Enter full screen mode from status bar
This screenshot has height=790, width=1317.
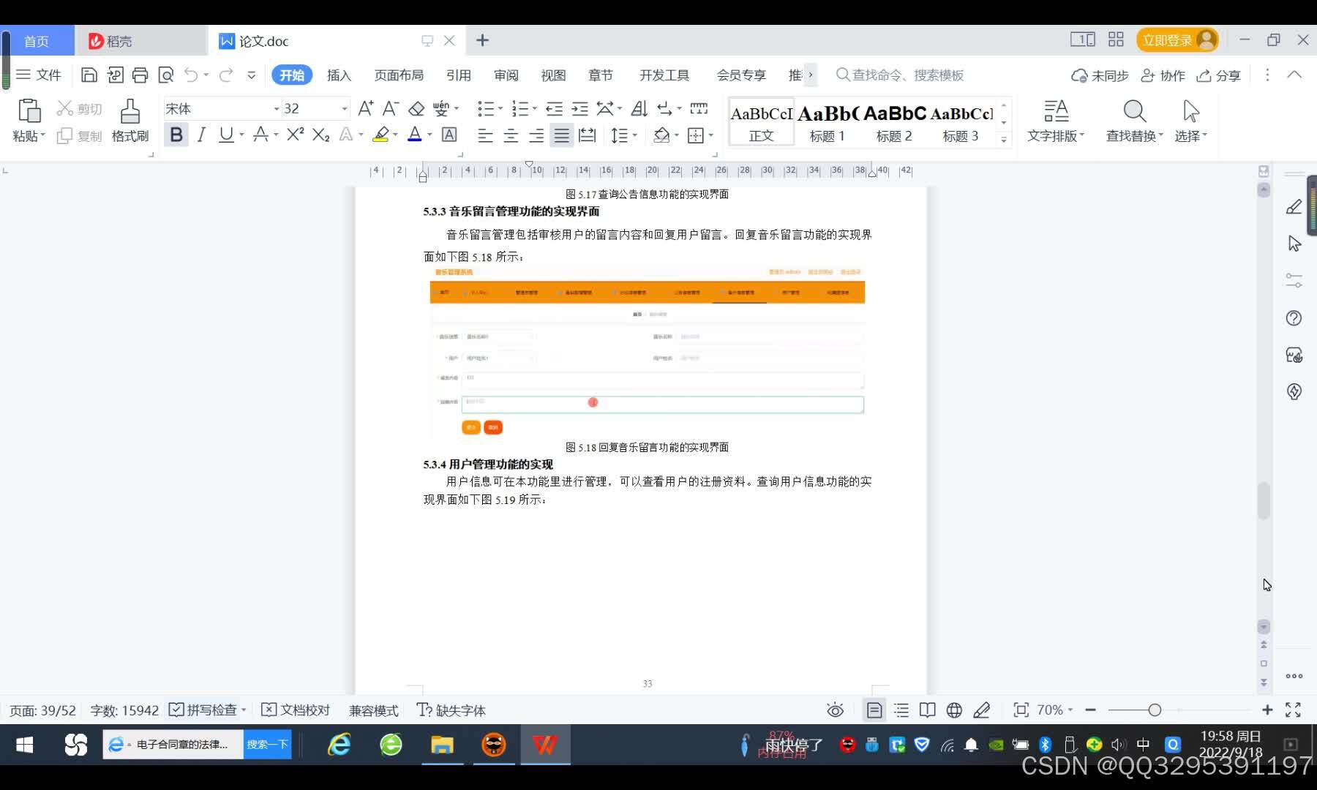(1293, 710)
